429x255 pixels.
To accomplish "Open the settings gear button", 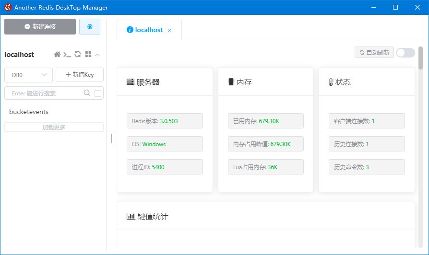I will [x=90, y=26].
